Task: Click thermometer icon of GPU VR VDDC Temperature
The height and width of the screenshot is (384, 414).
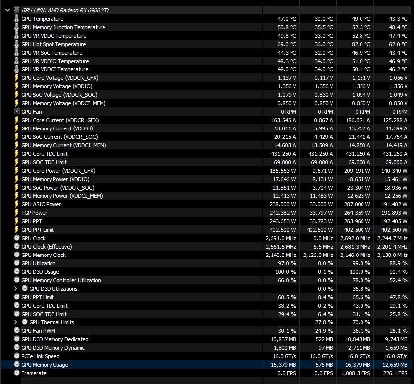Action: point(16,36)
